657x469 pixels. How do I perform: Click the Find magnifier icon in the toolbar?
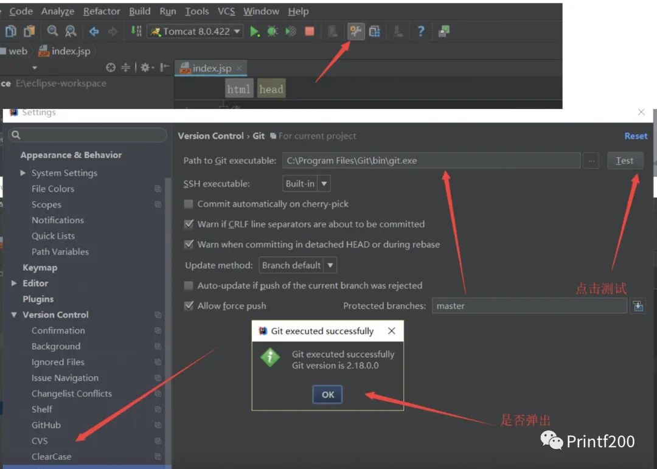pos(52,31)
